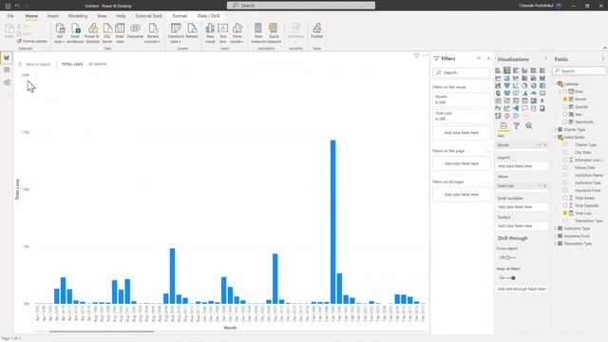The image size is (608, 342).
Task: Uncheck the Month field checkbox
Action: pos(565,99)
